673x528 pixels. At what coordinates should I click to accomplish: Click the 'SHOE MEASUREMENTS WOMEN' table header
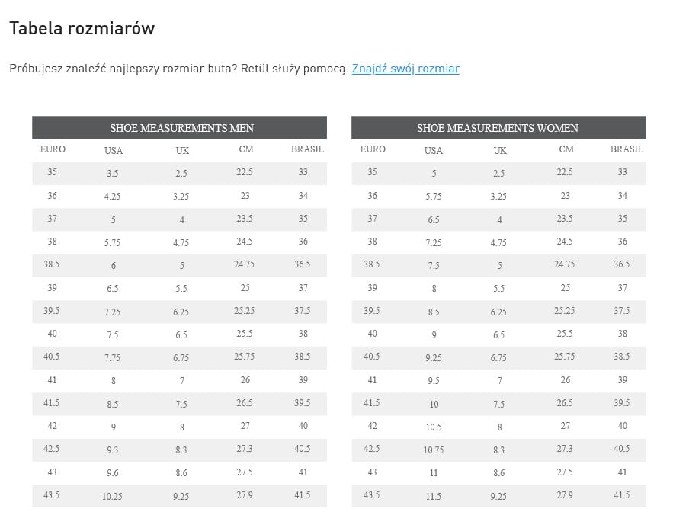497,128
